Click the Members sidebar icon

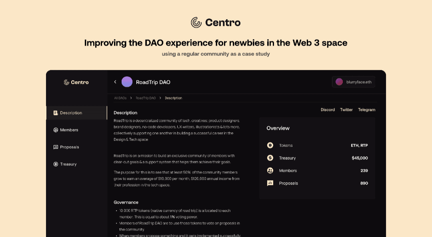[x=56, y=130]
